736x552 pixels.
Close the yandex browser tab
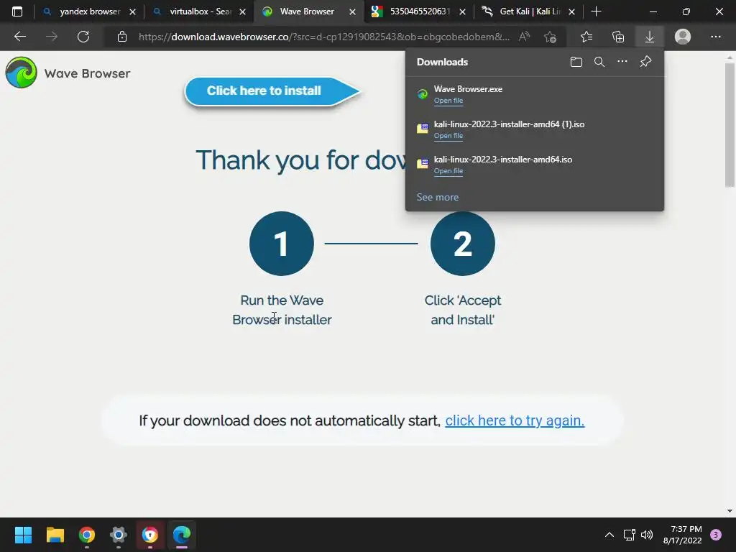click(x=132, y=11)
